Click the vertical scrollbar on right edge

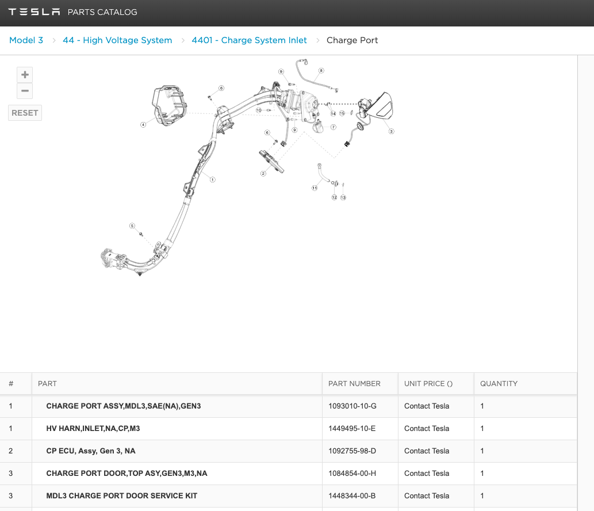(x=585, y=230)
